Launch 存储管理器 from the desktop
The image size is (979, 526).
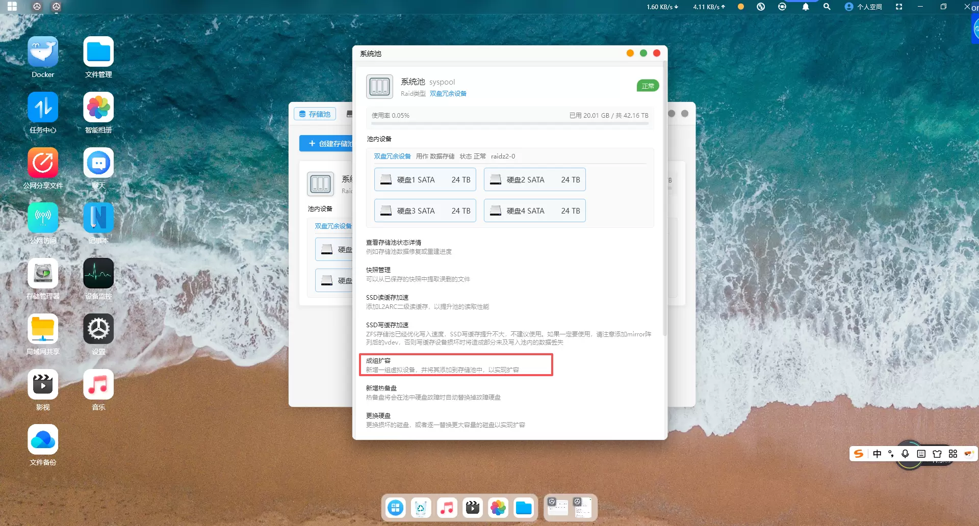(43, 274)
